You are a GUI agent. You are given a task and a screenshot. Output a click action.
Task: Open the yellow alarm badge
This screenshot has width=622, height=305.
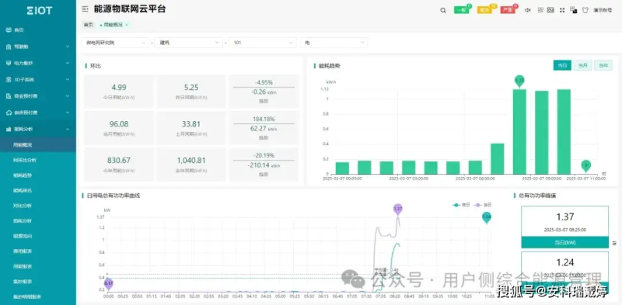(x=484, y=10)
